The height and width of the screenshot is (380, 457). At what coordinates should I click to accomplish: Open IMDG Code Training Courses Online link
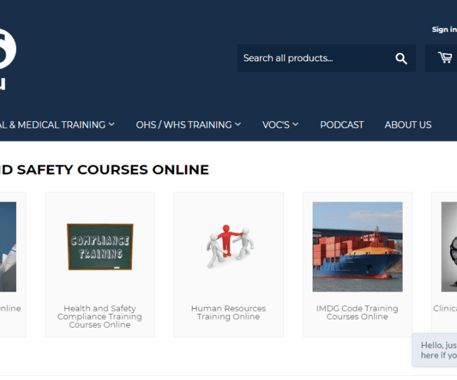point(357,312)
